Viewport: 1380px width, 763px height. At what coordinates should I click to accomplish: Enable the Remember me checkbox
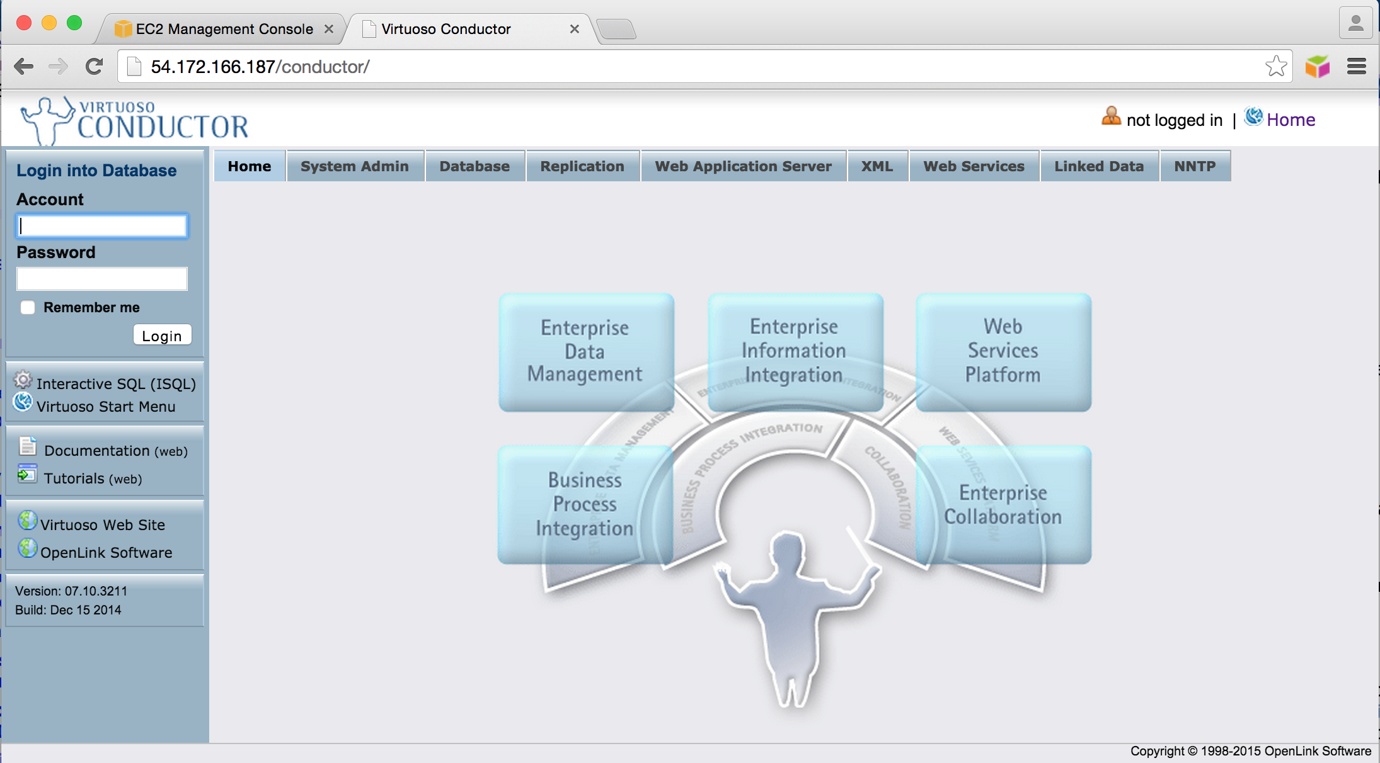(28, 307)
